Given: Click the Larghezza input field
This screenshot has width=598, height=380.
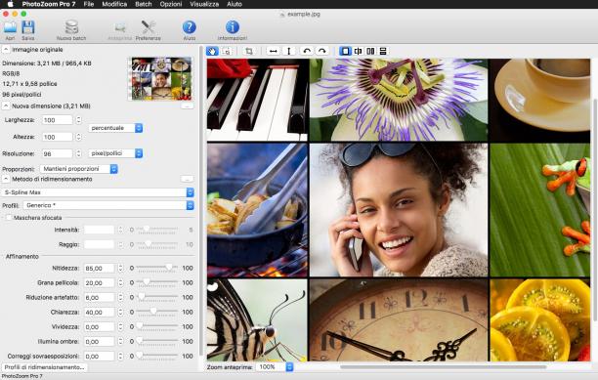Looking at the screenshot, I should coord(57,120).
